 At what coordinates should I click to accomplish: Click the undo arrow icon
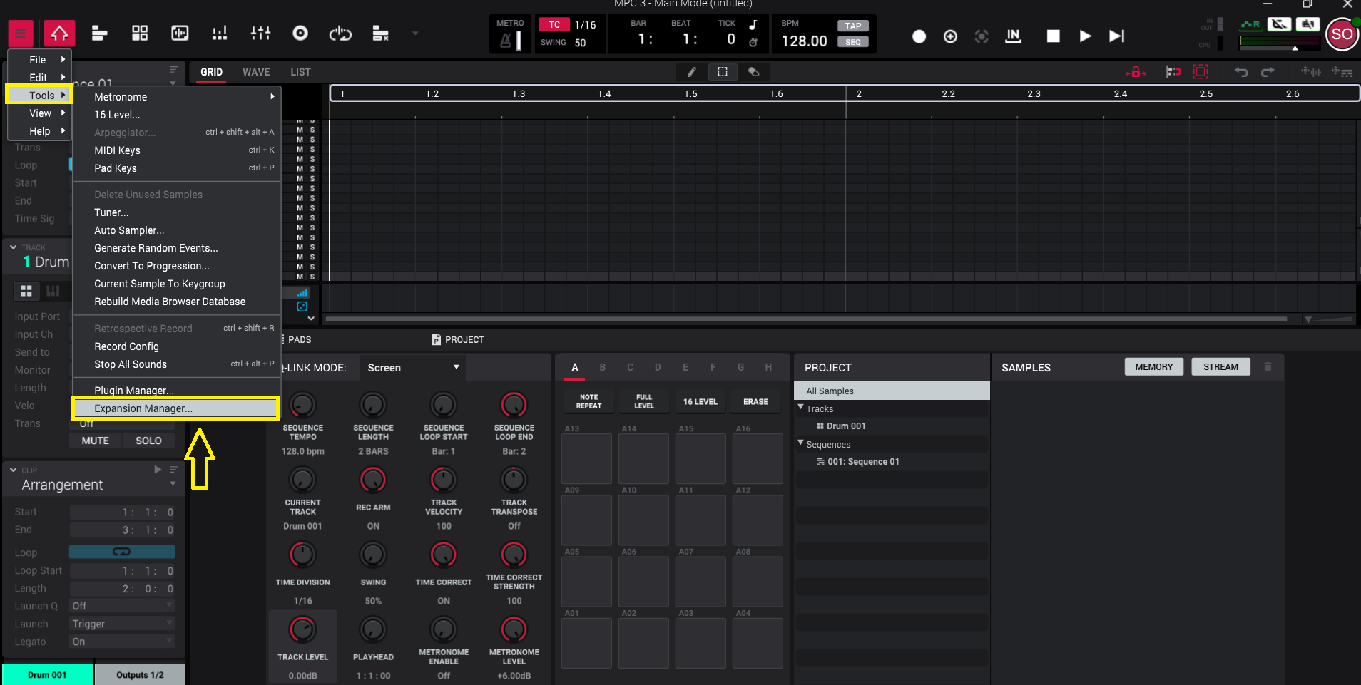(1241, 72)
